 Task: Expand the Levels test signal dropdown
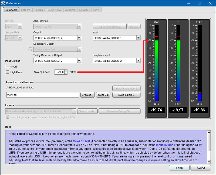tap(74, 111)
